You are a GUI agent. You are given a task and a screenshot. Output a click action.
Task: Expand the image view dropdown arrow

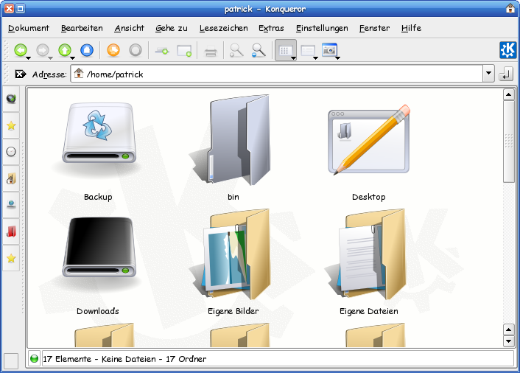(x=337, y=58)
